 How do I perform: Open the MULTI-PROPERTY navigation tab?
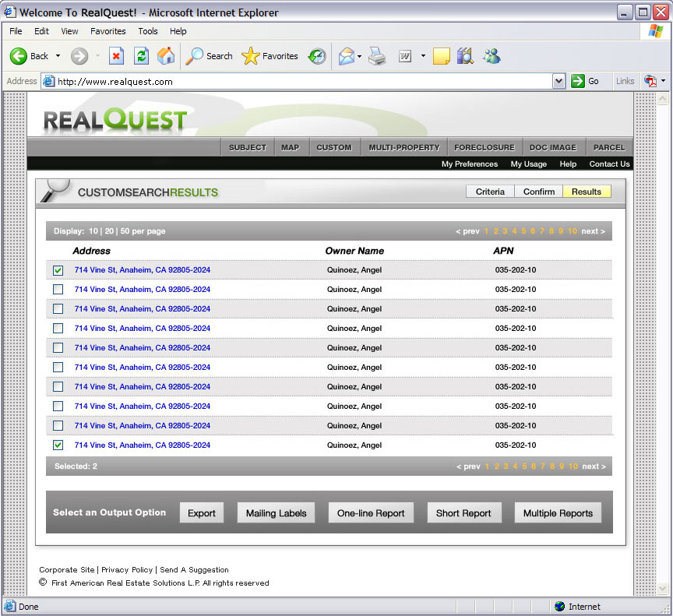(x=404, y=147)
